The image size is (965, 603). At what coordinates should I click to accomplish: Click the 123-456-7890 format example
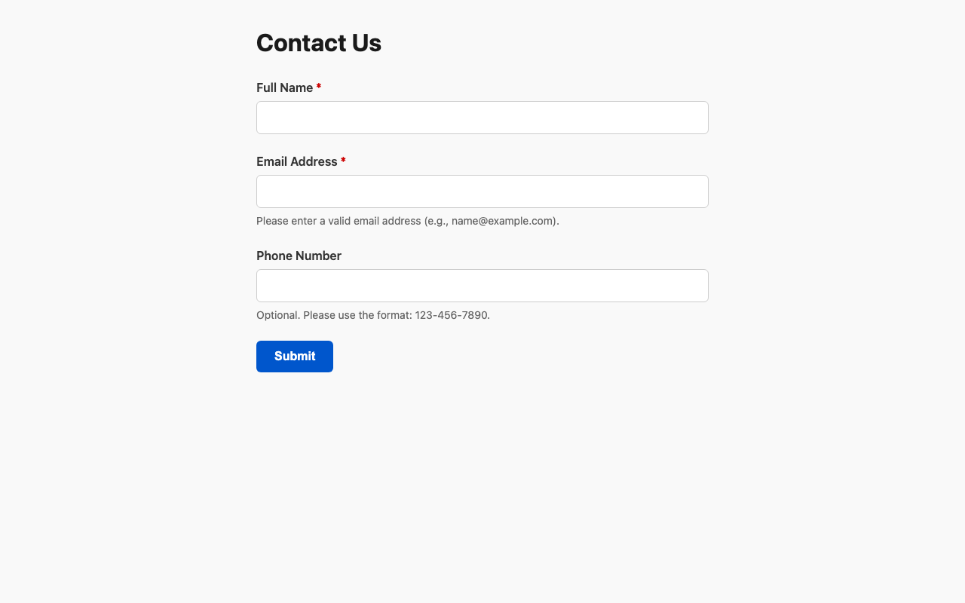coord(451,315)
